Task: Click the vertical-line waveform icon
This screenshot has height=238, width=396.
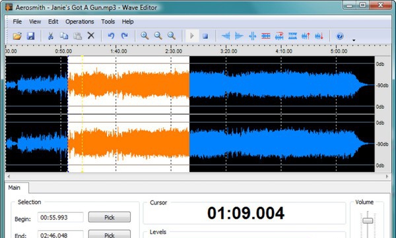Action: (253, 36)
